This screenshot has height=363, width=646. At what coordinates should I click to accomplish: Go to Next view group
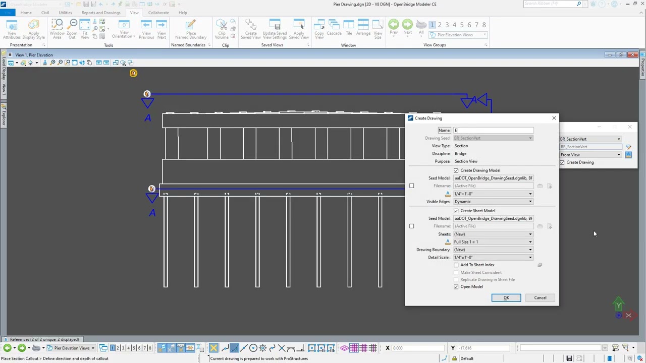[407, 27]
